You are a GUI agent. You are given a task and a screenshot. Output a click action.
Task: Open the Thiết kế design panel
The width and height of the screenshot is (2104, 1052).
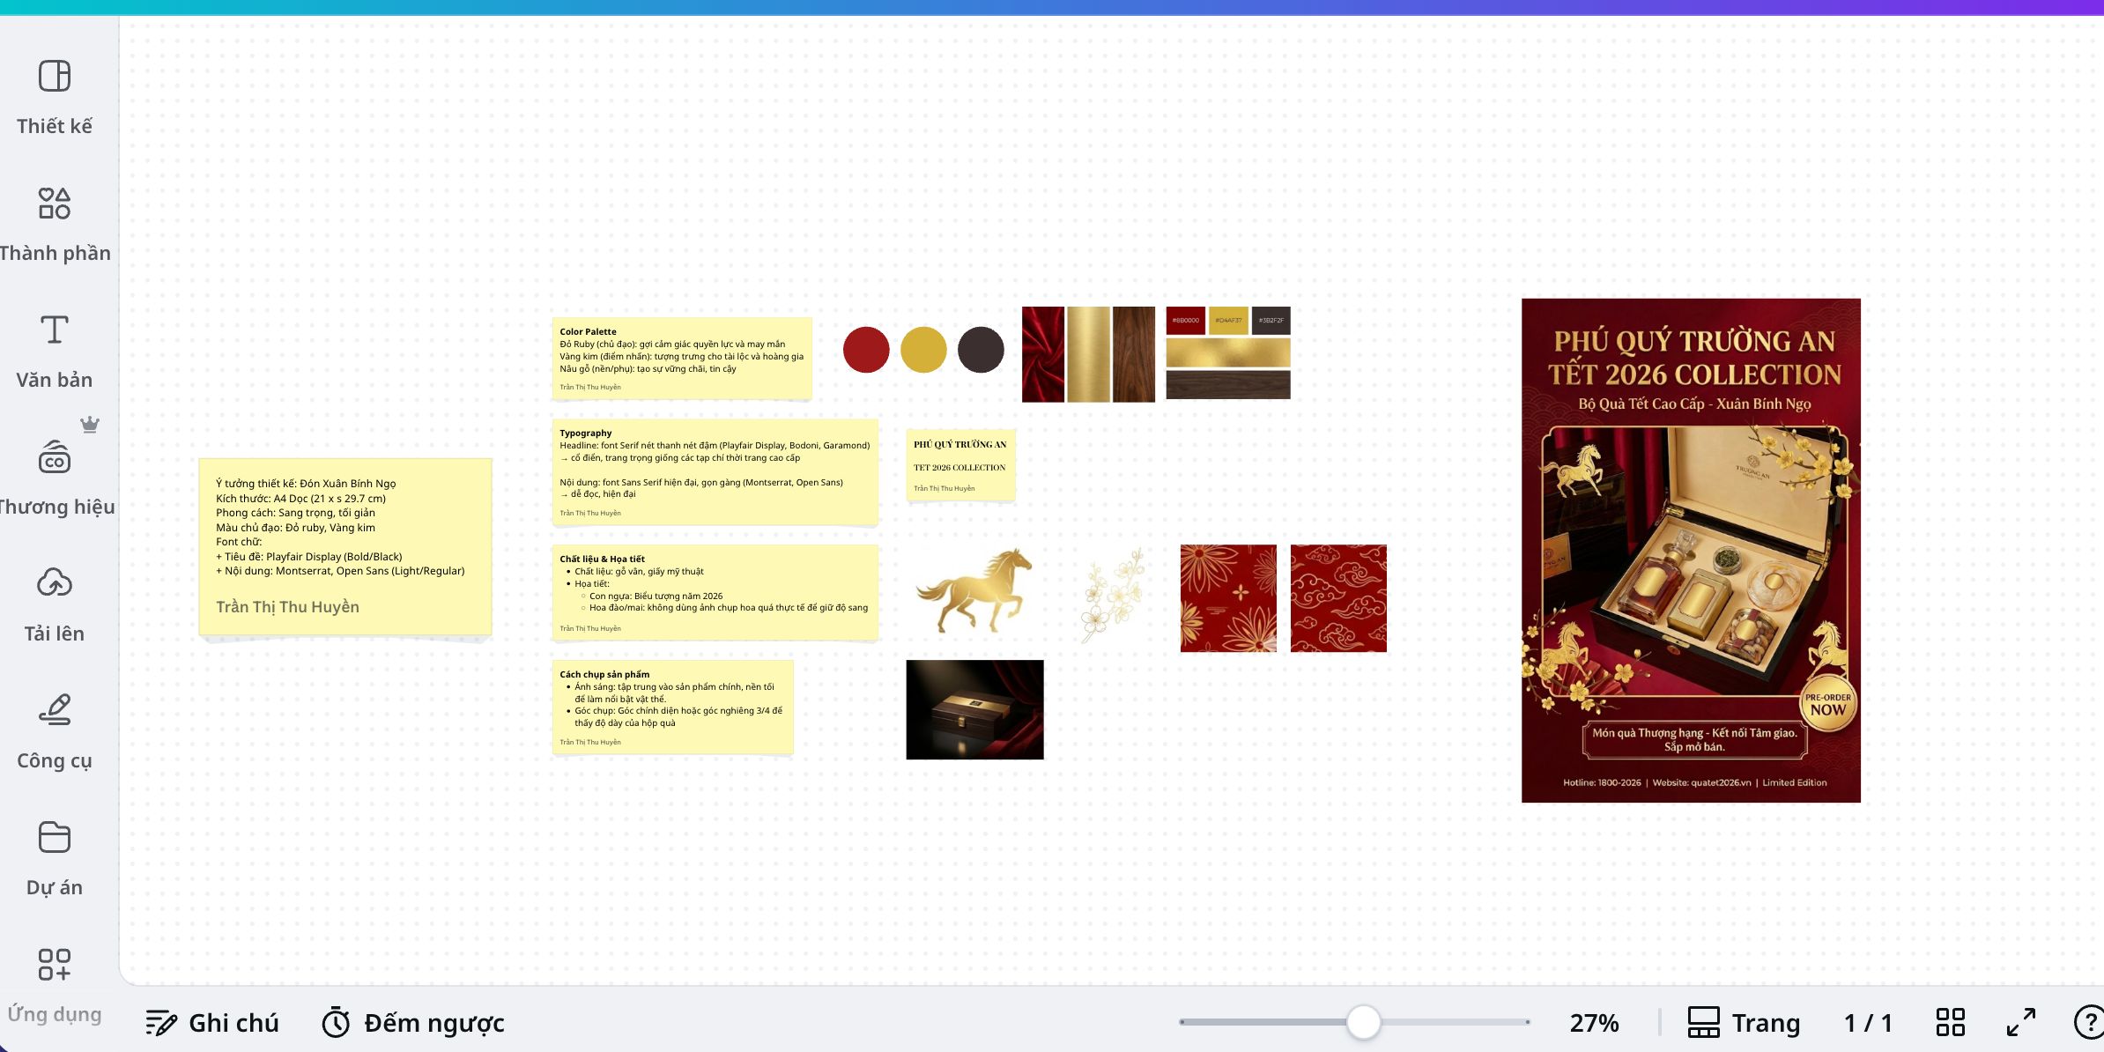pyautogui.click(x=55, y=97)
